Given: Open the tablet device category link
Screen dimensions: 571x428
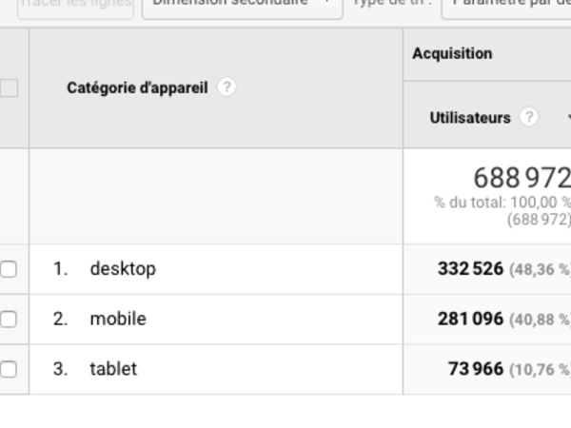Looking at the screenshot, I should click(113, 369).
